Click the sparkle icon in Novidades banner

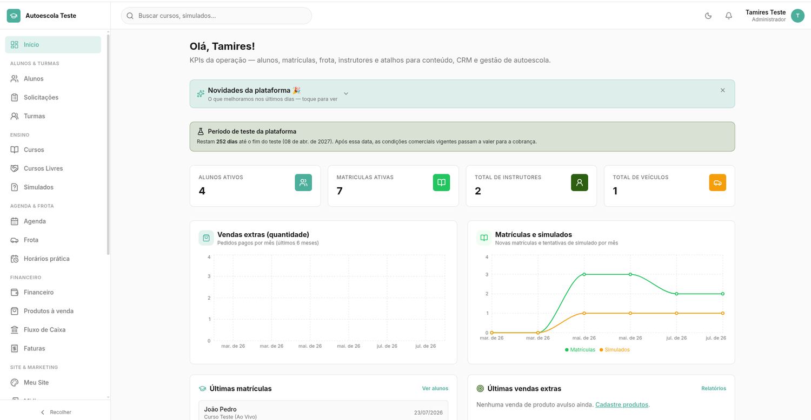pyautogui.click(x=201, y=94)
